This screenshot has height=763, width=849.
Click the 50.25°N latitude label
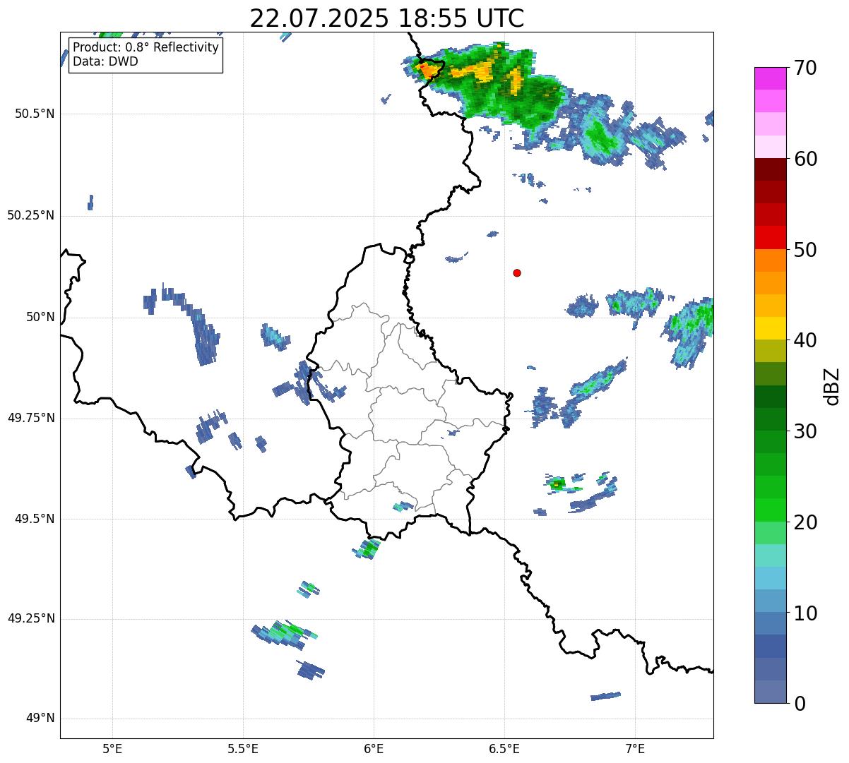[x=31, y=215]
